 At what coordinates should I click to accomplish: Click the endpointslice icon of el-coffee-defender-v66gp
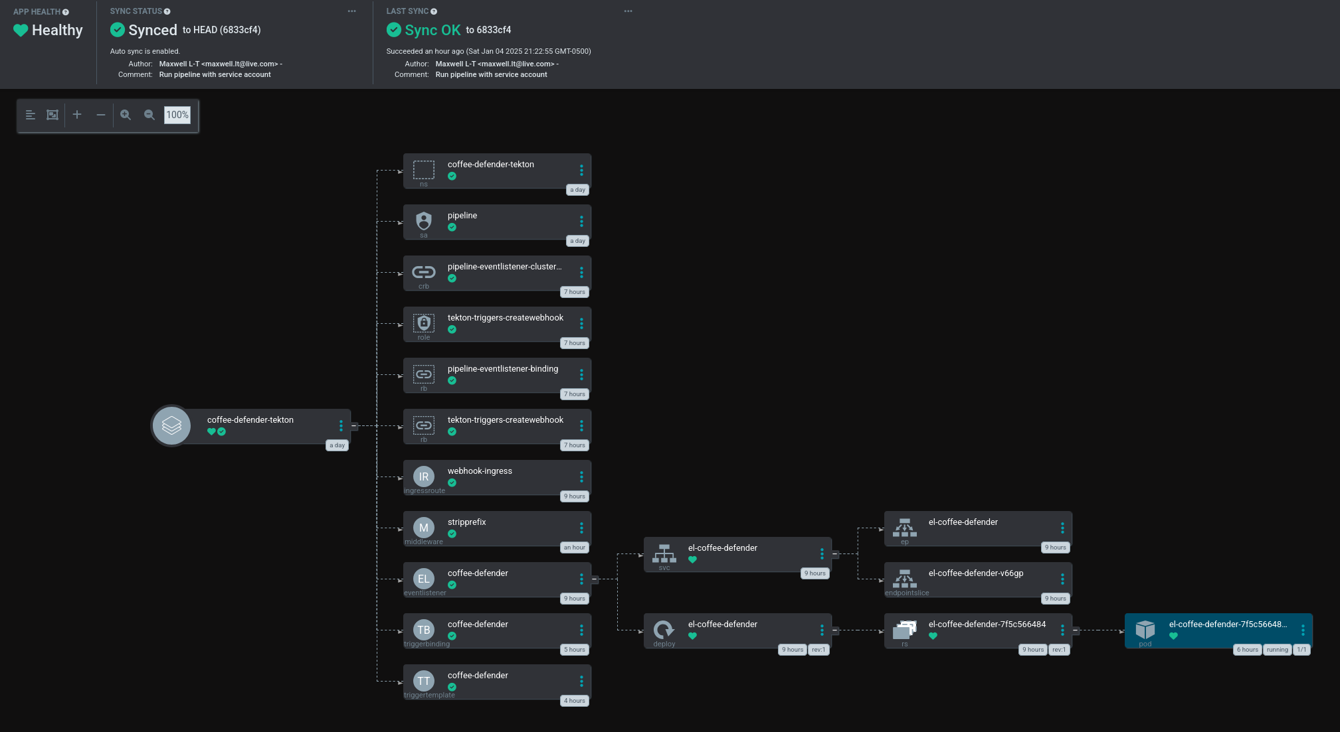click(x=905, y=579)
